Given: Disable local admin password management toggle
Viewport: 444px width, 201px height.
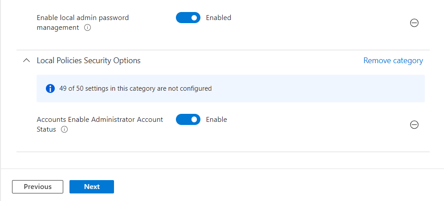Looking at the screenshot, I should pos(188,18).
